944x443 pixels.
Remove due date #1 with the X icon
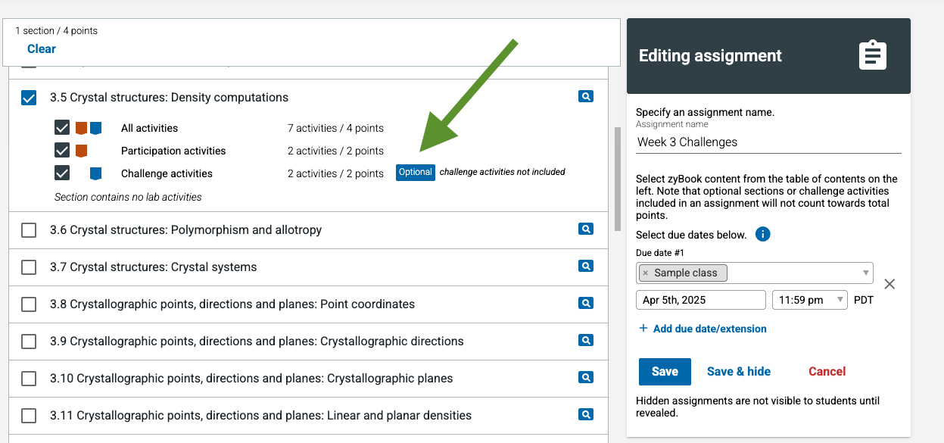pos(889,284)
